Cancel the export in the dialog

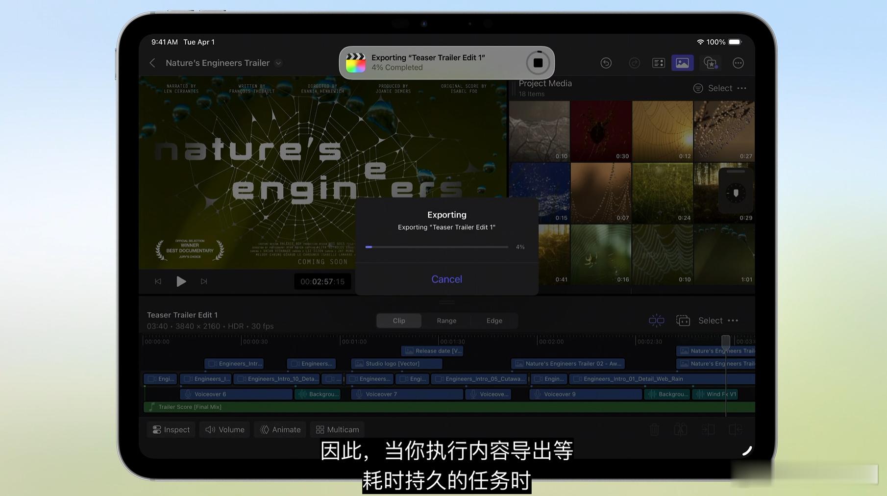coord(446,279)
